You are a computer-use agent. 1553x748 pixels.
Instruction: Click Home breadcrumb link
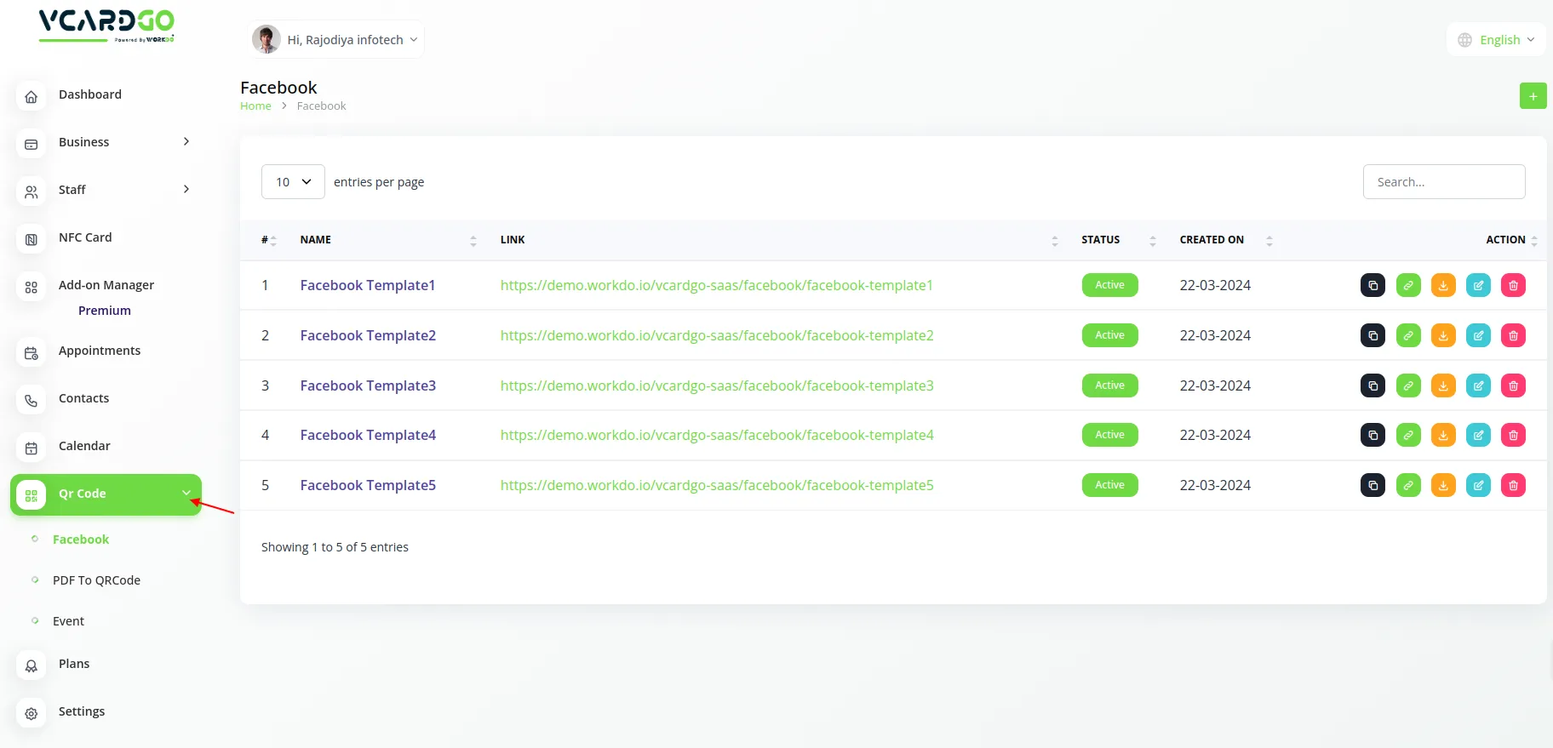[255, 106]
